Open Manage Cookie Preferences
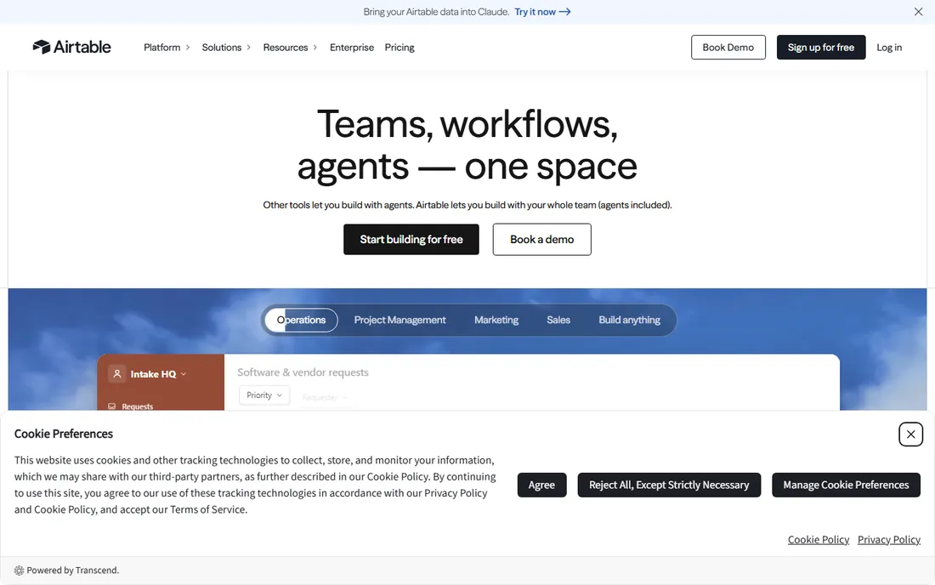Image resolution: width=935 pixels, height=585 pixels. pos(846,485)
